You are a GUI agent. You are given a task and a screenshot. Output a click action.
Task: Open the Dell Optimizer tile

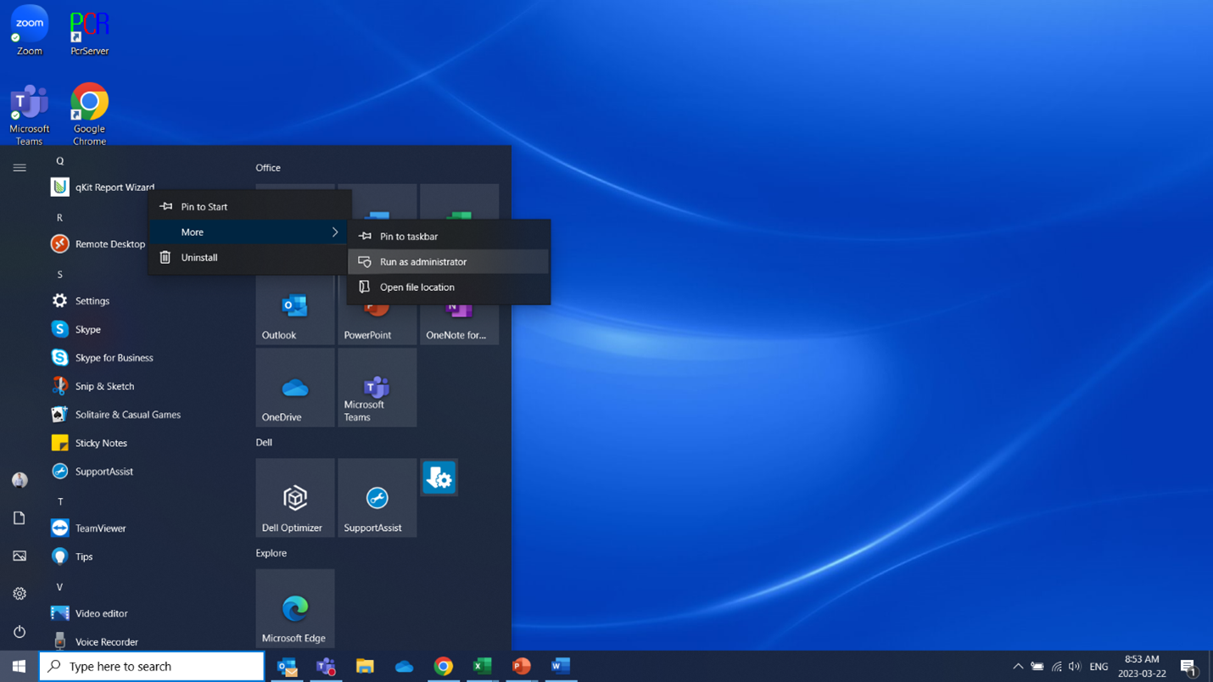tap(295, 498)
